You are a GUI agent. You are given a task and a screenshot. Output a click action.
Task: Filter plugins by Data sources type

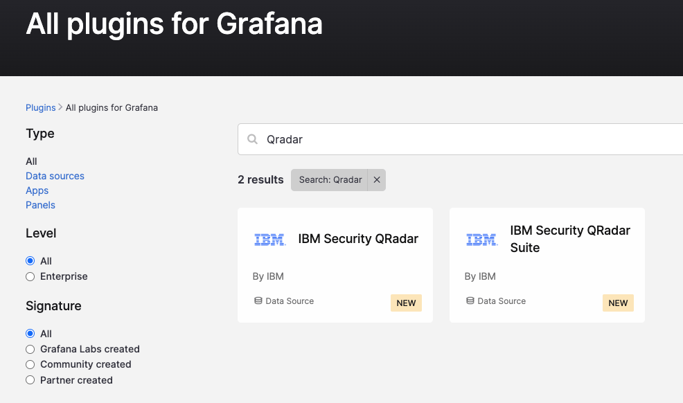pyautogui.click(x=55, y=175)
